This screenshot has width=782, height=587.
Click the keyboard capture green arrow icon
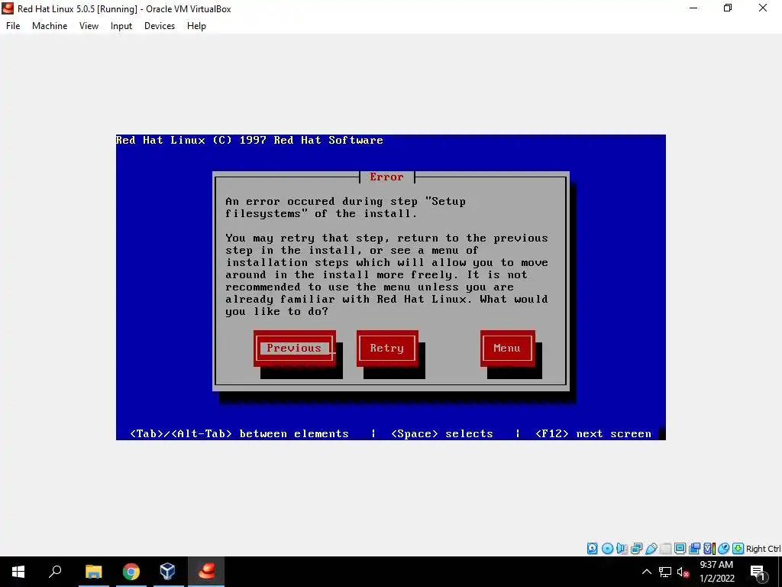click(738, 549)
